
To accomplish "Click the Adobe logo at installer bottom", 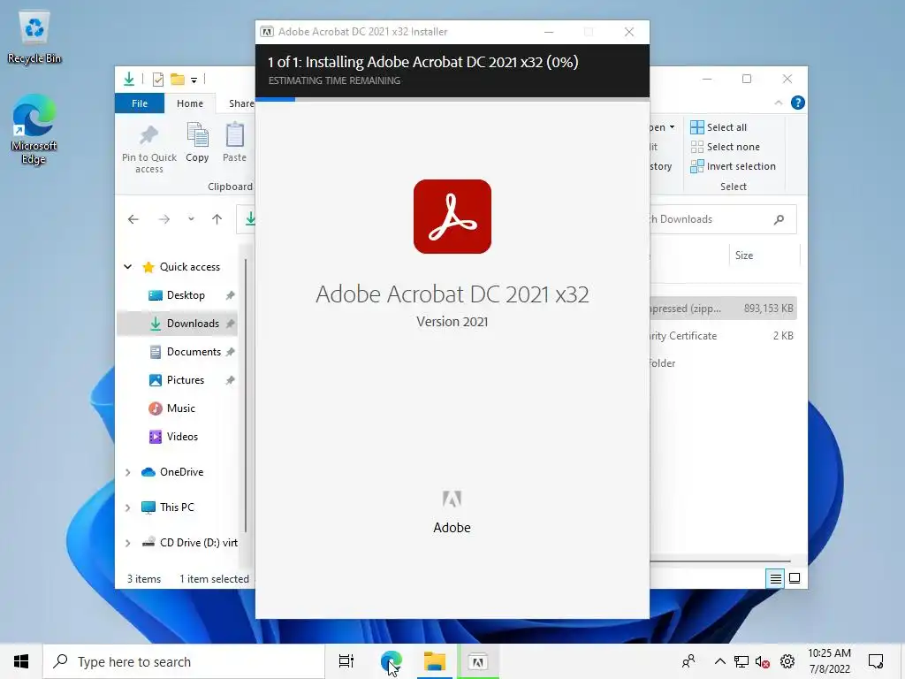I will coord(452,499).
